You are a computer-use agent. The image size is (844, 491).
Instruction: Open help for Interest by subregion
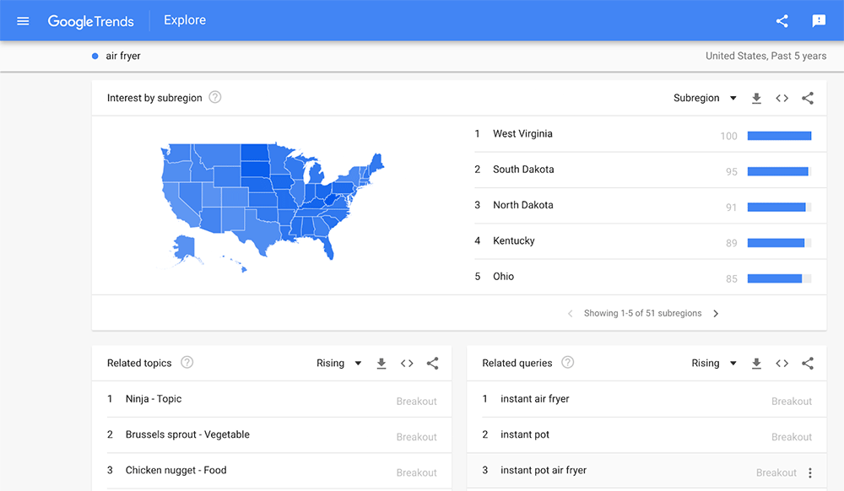point(215,98)
